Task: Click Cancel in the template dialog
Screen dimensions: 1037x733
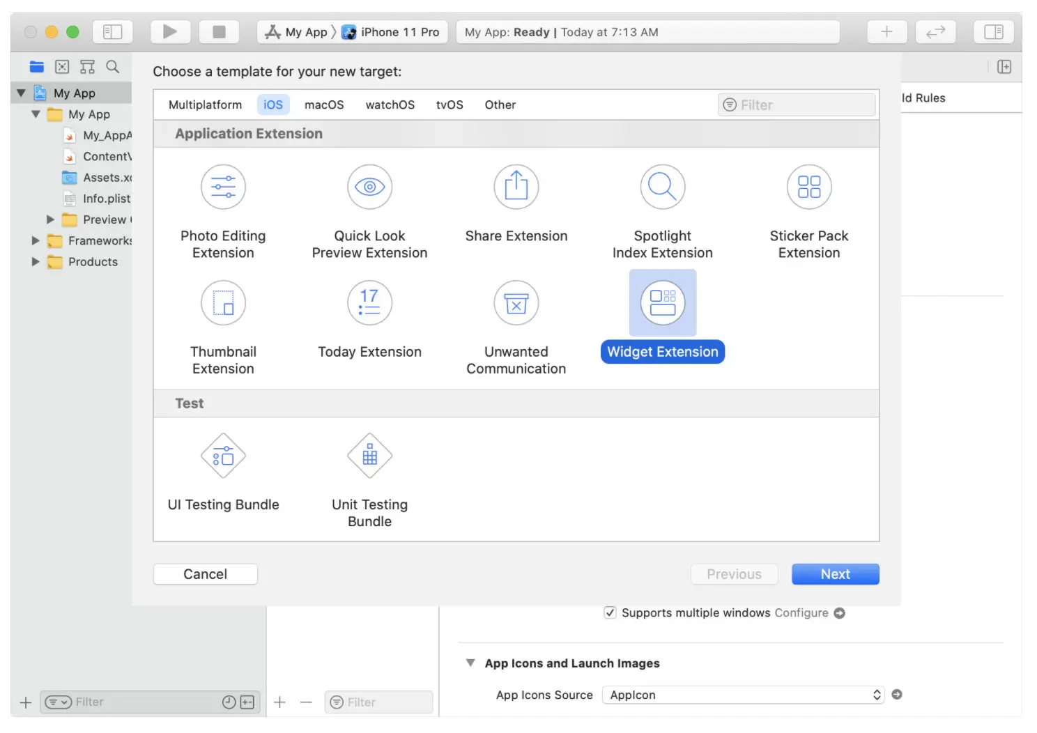Action: coord(206,574)
